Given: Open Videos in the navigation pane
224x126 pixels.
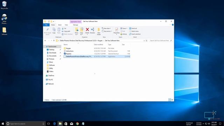Looking at the screenshot, I should [x=51, y=71].
